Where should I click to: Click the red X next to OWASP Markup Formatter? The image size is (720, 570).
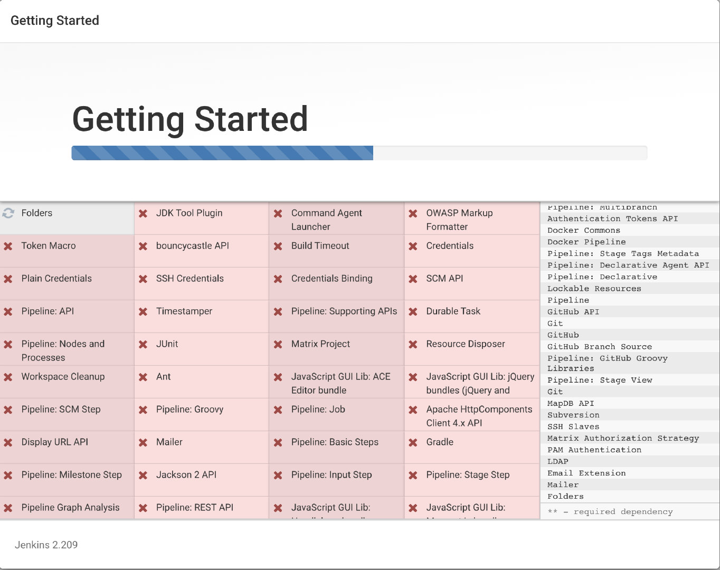(x=413, y=213)
